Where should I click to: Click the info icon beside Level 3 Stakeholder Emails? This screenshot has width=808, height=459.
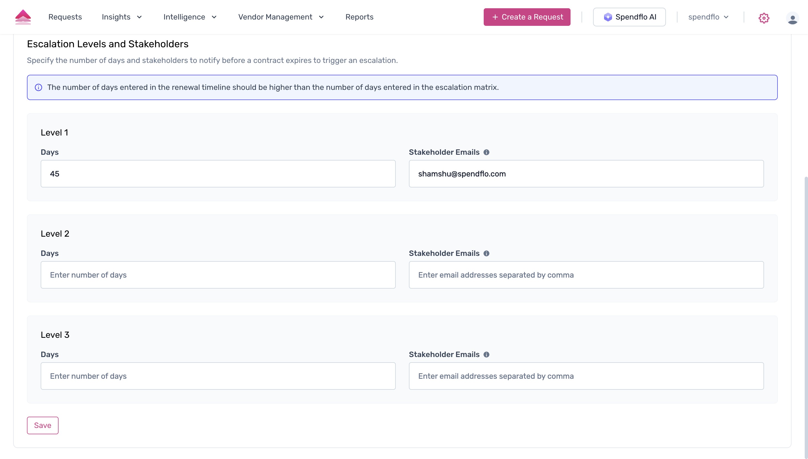pos(486,354)
